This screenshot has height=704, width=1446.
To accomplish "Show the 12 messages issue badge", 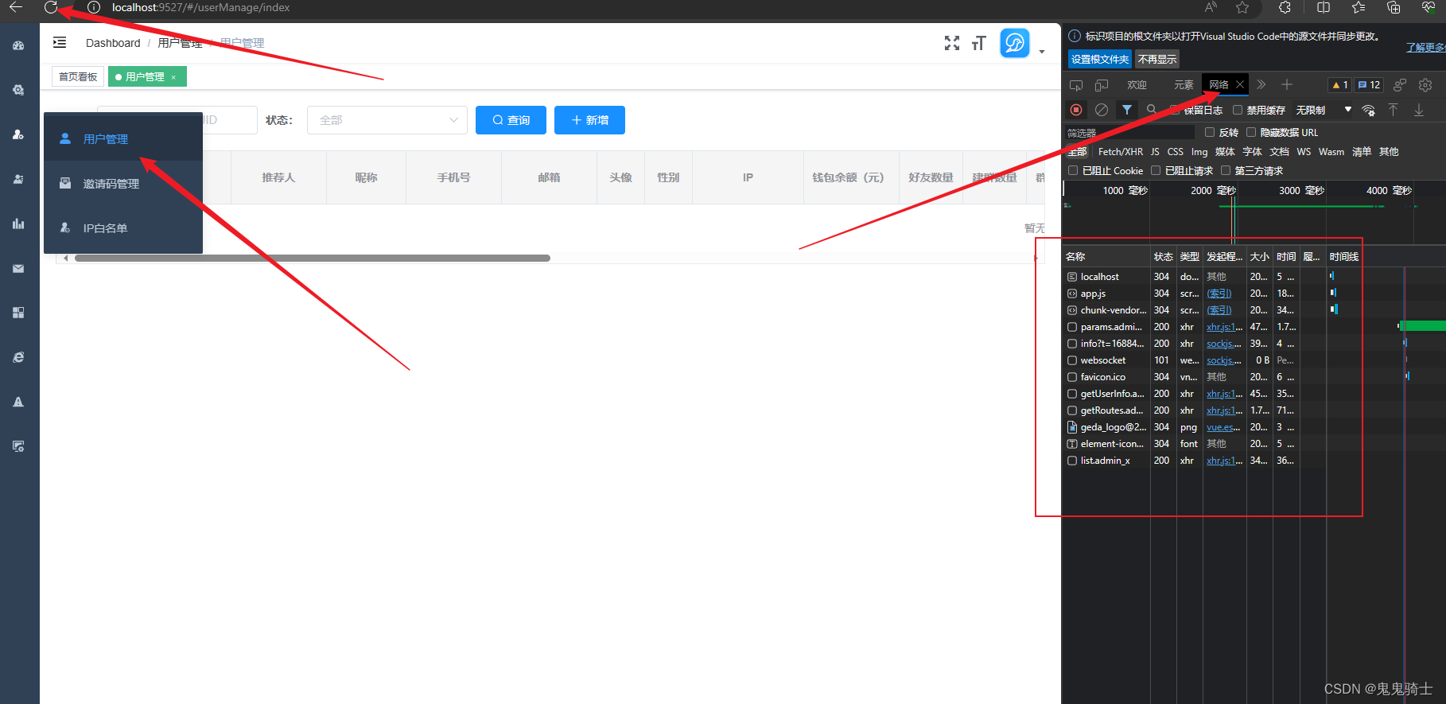I will [1369, 84].
